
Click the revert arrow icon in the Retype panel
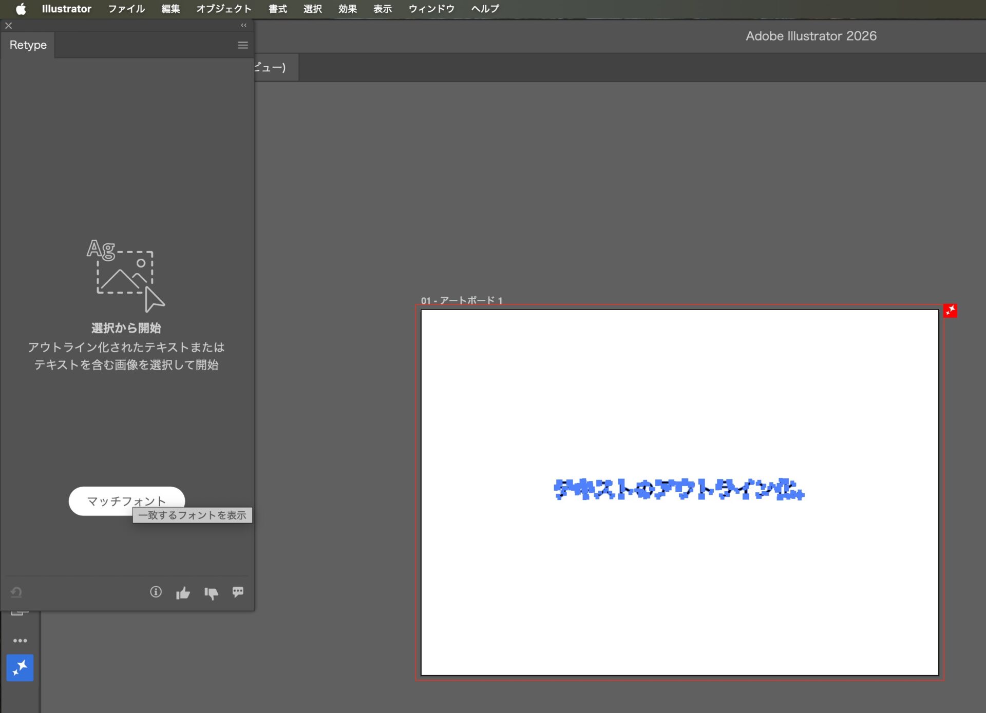click(16, 592)
